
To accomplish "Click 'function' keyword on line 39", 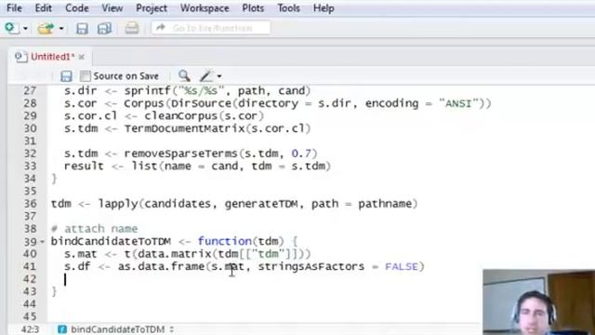I will (x=225, y=241).
